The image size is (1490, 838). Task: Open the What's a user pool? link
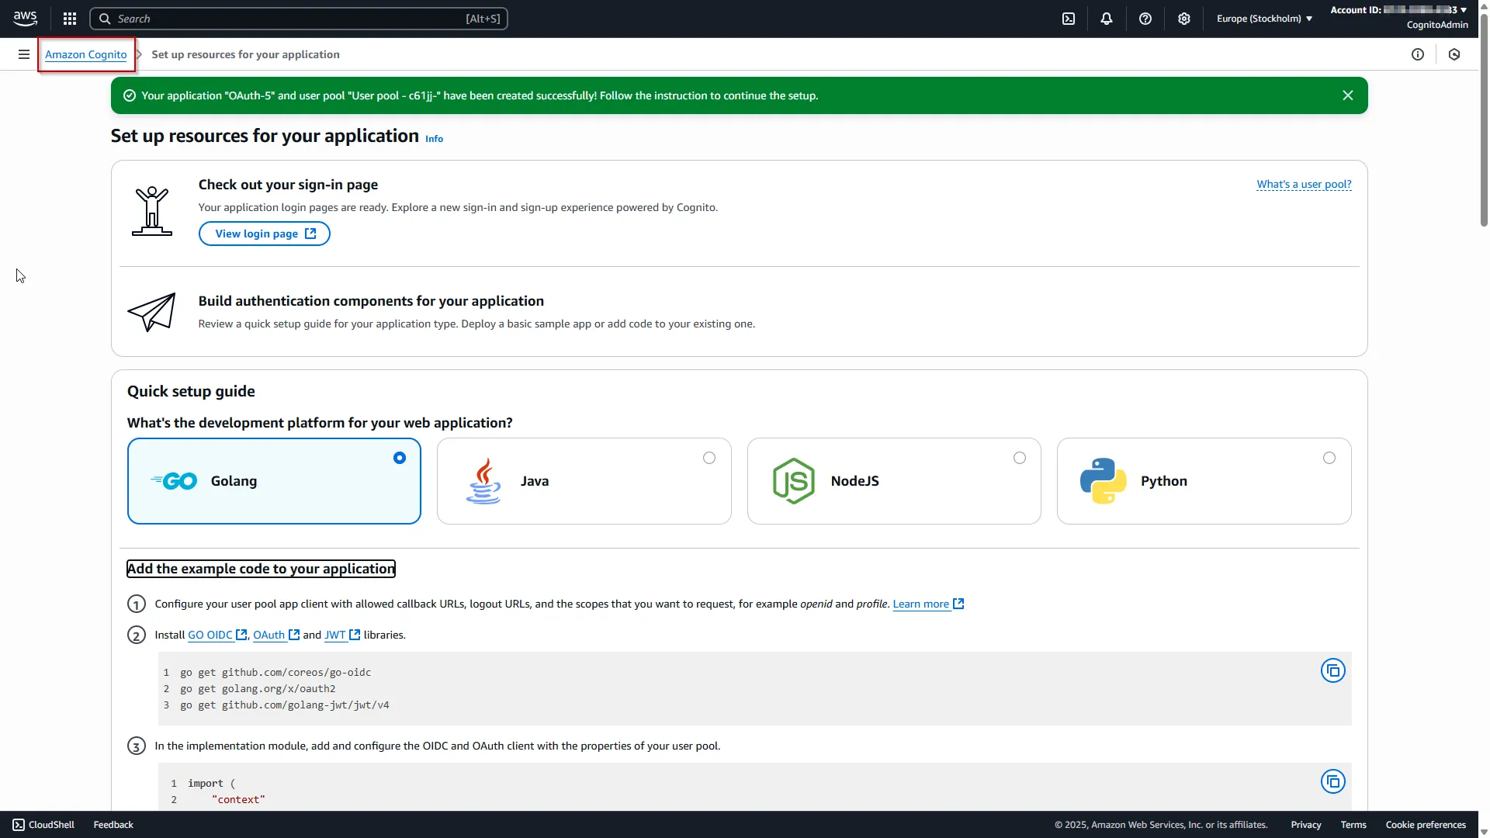coord(1304,185)
